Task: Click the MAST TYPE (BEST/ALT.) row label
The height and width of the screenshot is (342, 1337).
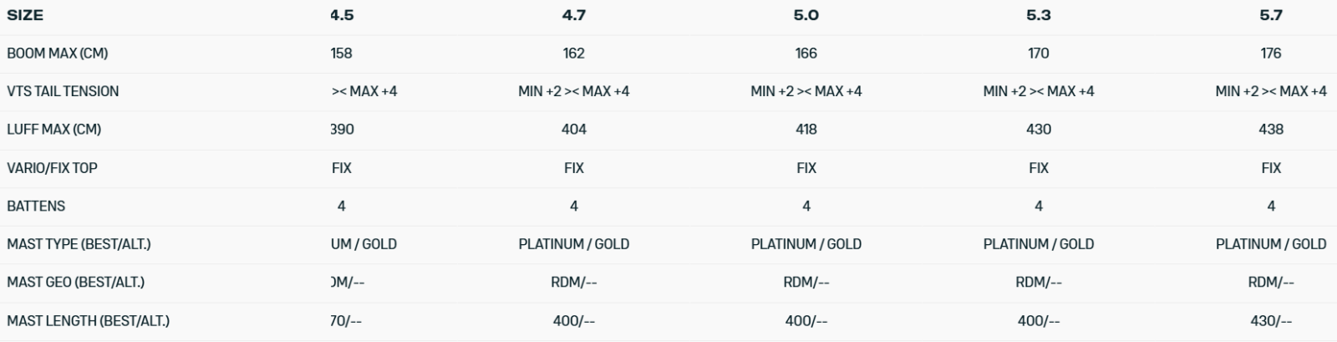Action: (79, 244)
